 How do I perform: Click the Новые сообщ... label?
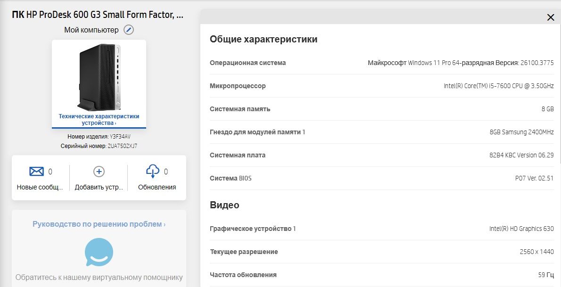coord(40,187)
